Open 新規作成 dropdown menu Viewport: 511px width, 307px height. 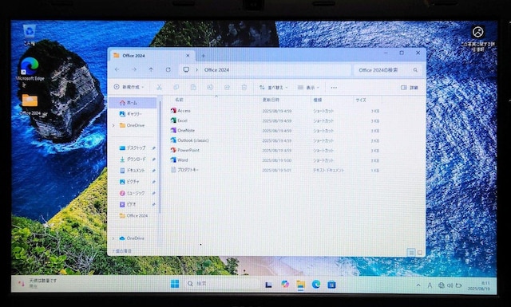[x=129, y=87]
